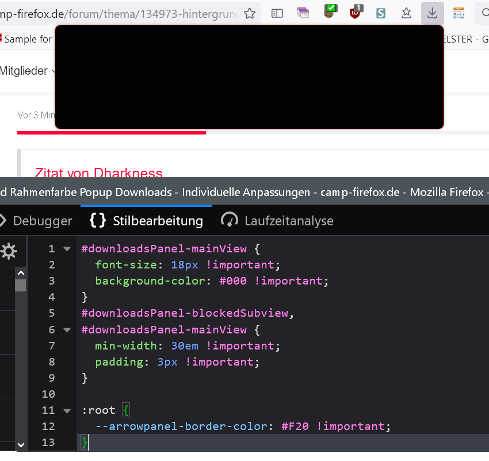The width and height of the screenshot is (489, 461).
Task: Open the 'Zitat von Dharkness' link
Action: pyautogui.click(x=98, y=172)
